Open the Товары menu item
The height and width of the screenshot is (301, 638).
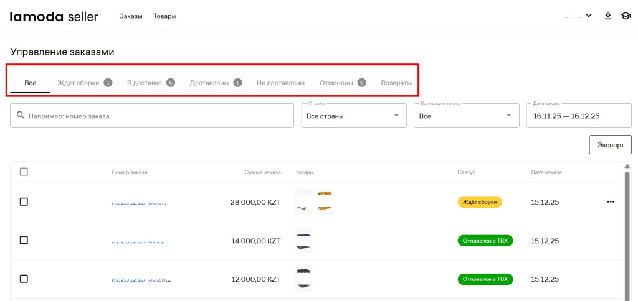point(164,16)
